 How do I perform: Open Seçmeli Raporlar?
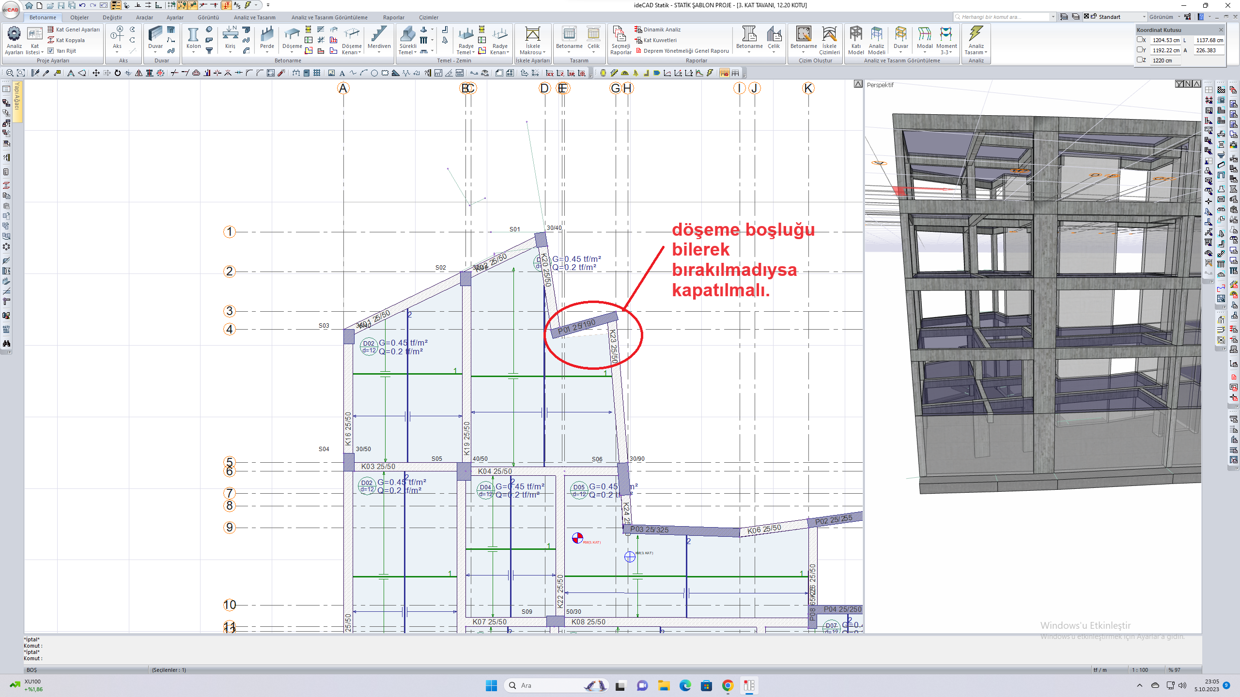[620, 41]
